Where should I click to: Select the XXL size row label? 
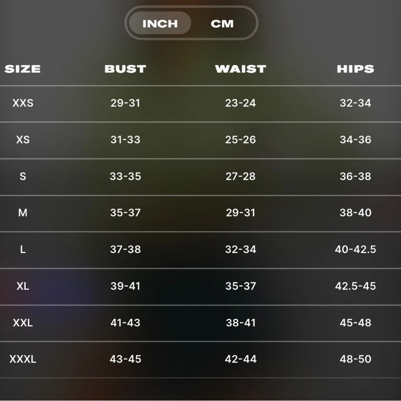pos(23,322)
